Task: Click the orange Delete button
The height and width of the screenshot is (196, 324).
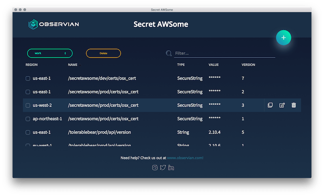Action: [103, 53]
